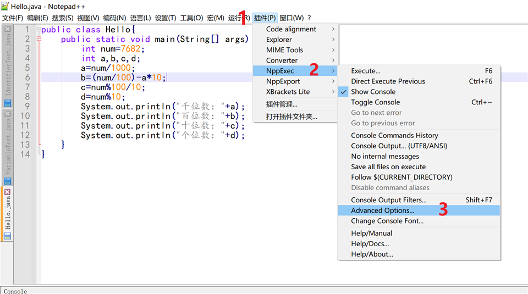Screen dimensions: 528x294
Task: Toggle Follow $(CURRENT_DIRECTORY) option
Action: [419, 177]
